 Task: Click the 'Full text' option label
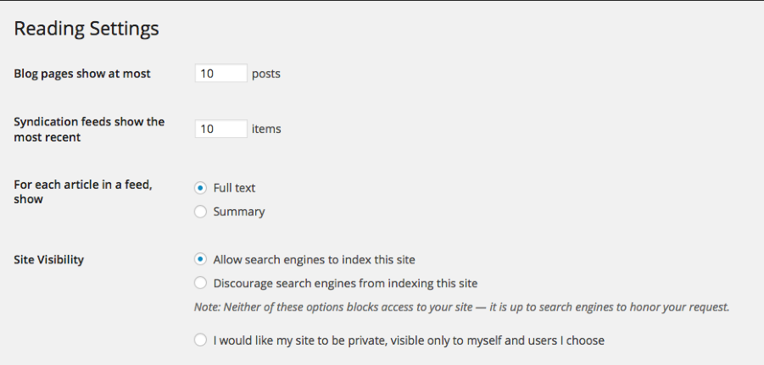234,188
